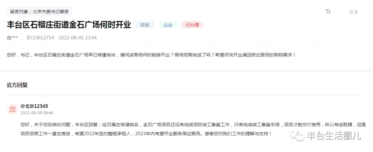
Task: Filter by the 咨询 tag
Action: (x=145, y=25)
